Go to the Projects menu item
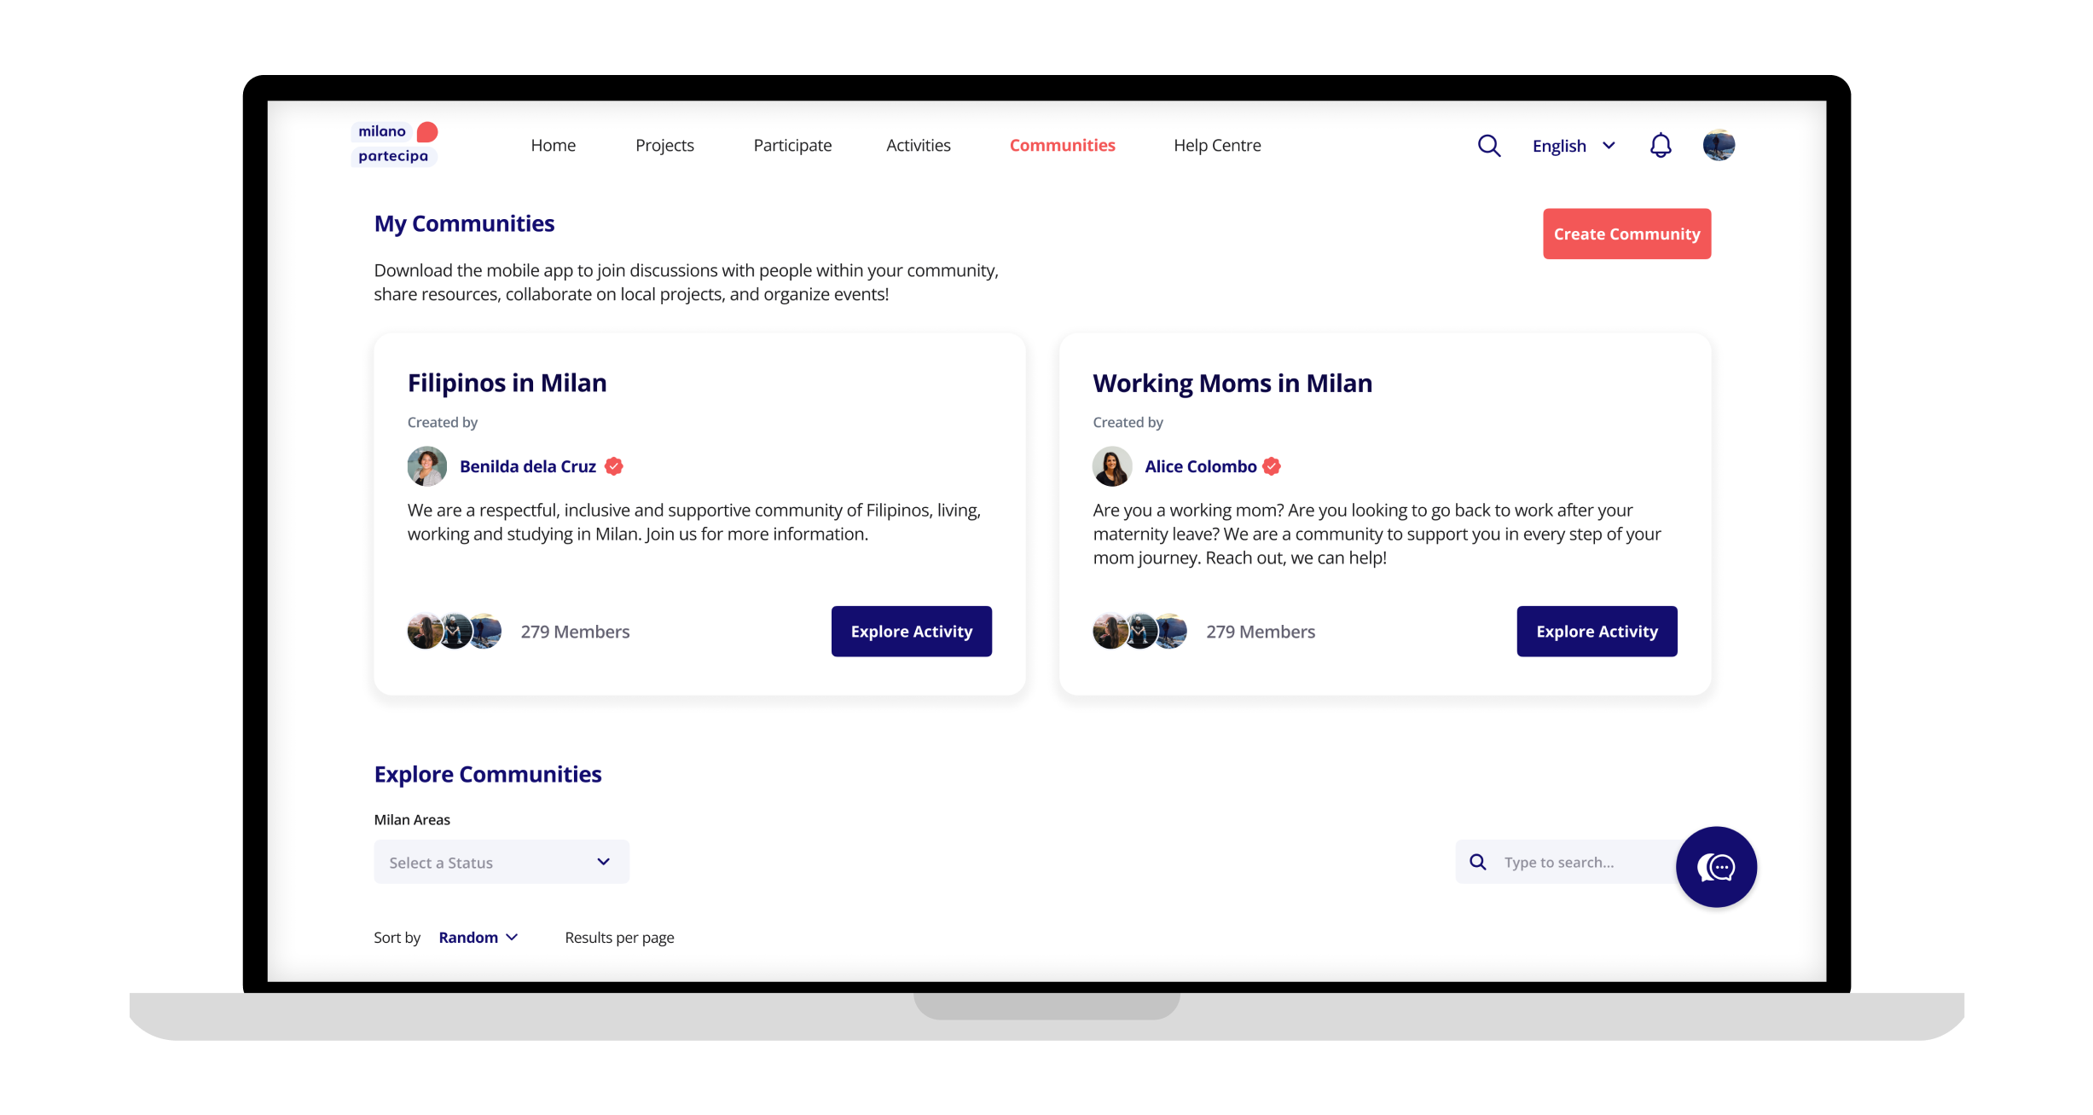Image resolution: width=2093 pixels, height=1115 pixels. 664,146
